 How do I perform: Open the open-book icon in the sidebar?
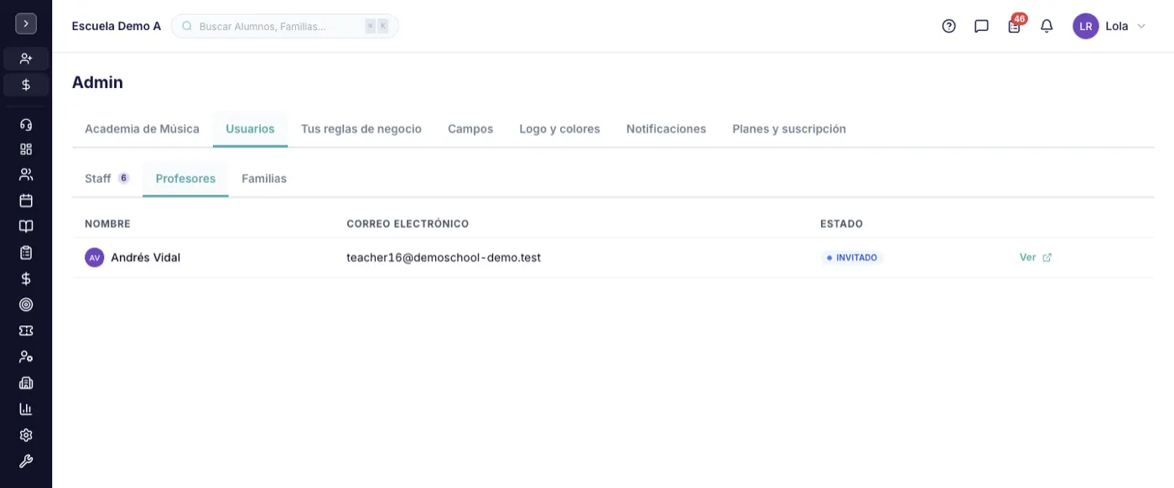(x=26, y=226)
